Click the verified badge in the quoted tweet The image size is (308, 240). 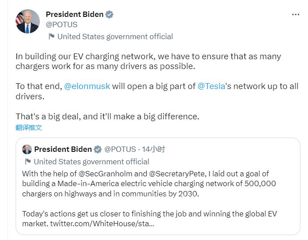pos(97,150)
